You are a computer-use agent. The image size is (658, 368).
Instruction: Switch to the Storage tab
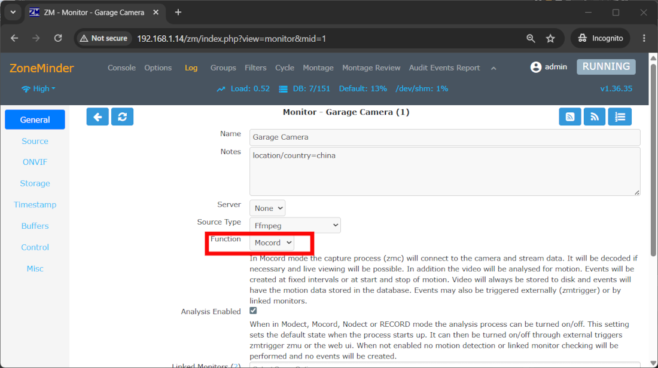pyautogui.click(x=35, y=183)
